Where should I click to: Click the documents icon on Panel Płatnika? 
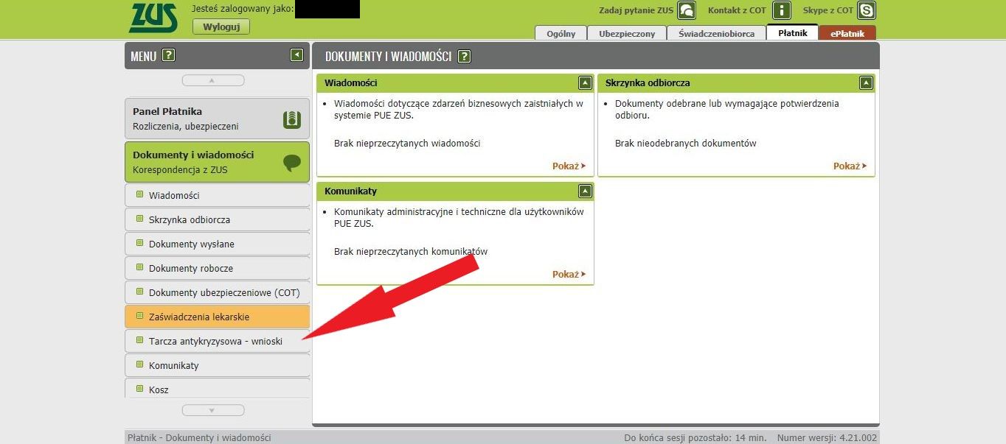click(x=293, y=117)
